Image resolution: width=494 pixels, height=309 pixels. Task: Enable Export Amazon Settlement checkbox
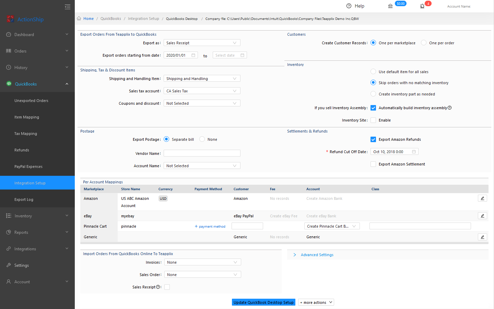pyautogui.click(x=373, y=164)
